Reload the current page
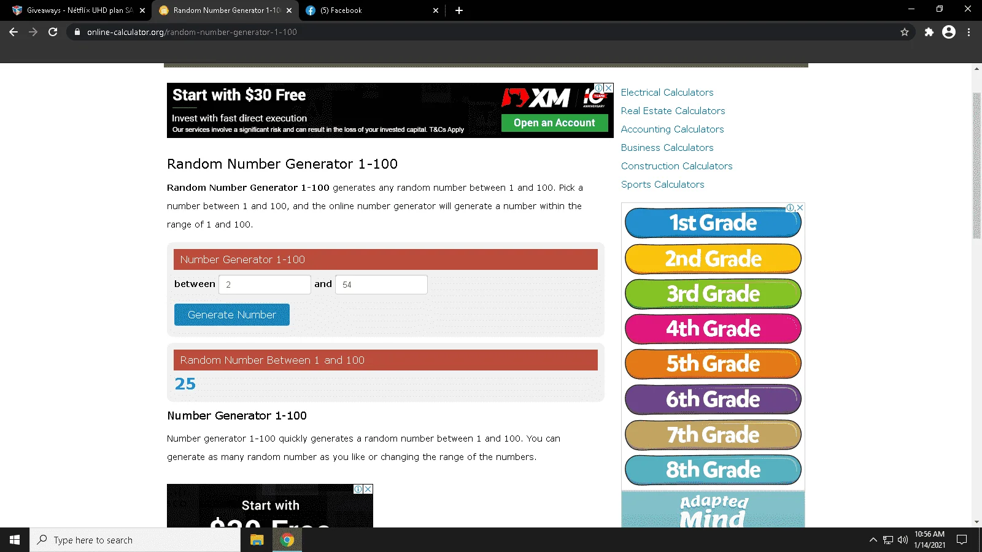 pos(53,32)
